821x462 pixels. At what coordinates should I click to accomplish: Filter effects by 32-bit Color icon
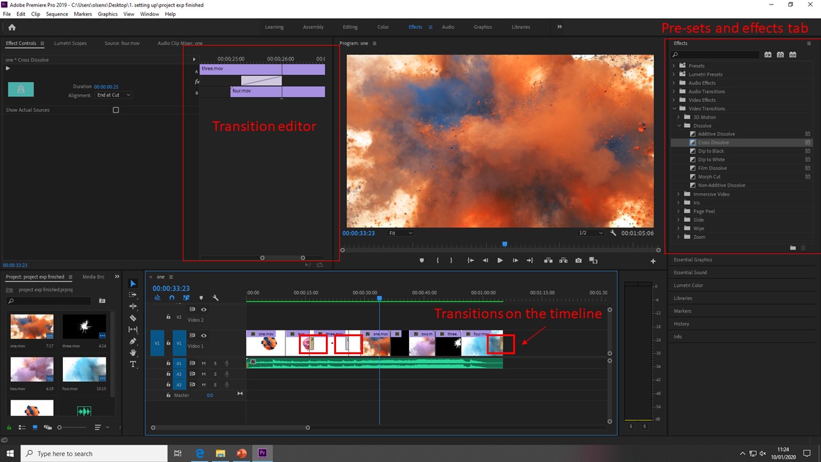point(780,55)
